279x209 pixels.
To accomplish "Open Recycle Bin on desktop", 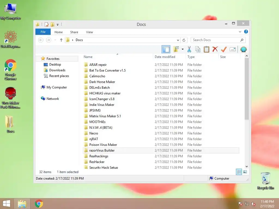I will [265, 181].
